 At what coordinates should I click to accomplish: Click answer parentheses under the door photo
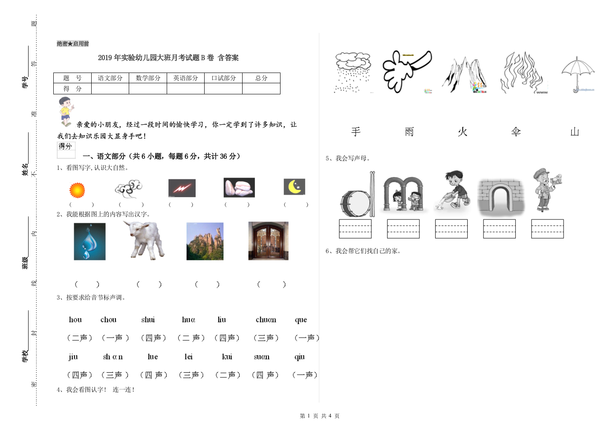[x=272, y=284]
